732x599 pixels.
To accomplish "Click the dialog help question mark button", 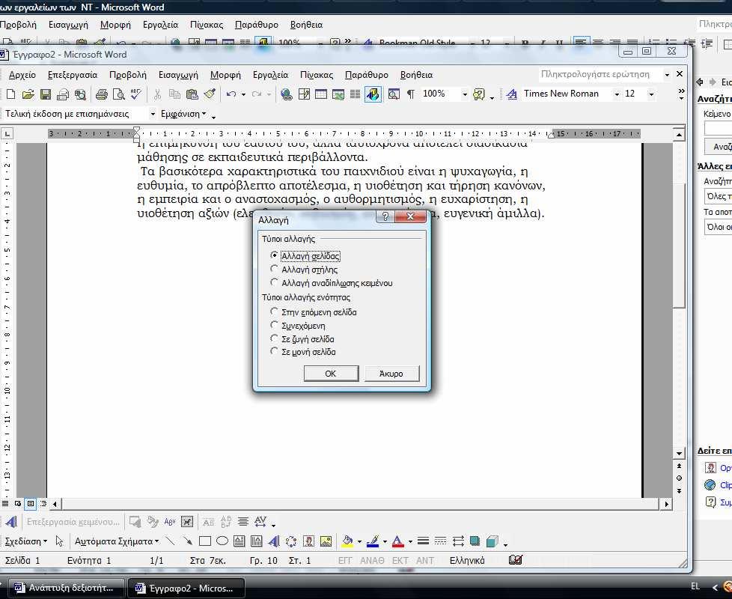I will tap(385, 216).
